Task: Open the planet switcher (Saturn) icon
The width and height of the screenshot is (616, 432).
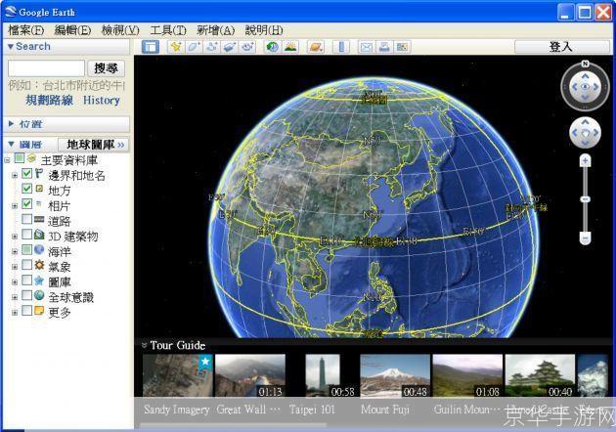Action: 316,47
